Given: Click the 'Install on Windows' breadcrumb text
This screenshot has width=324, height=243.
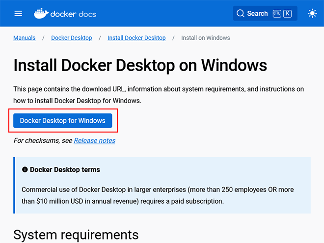Looking at the screenshot, I should [x=206, y=38].
